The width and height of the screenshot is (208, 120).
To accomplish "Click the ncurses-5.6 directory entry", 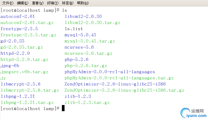I will tap(79, 47).
